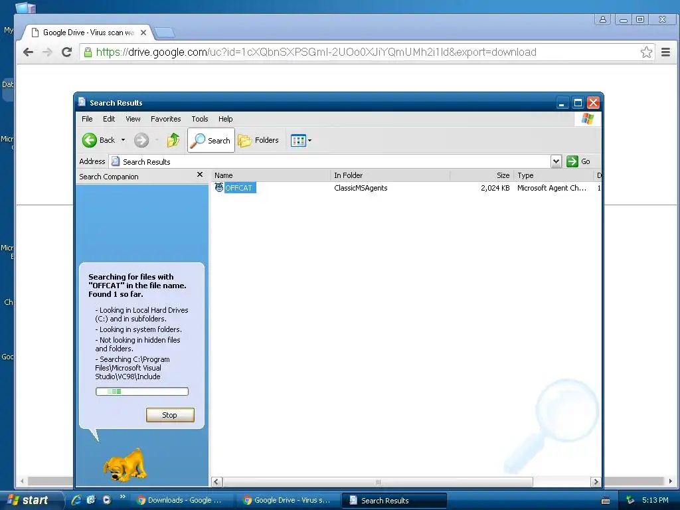Viewport: 680px width, 510px height.
Task: Click horizontal scrollbar thumb in results
Action: point(377,482)
